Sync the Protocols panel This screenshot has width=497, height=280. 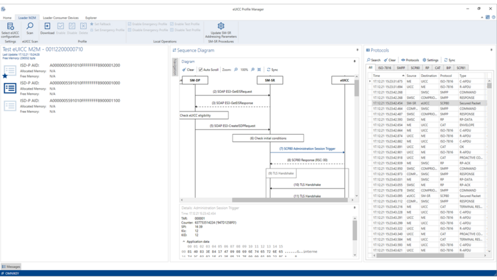point(449,60)
